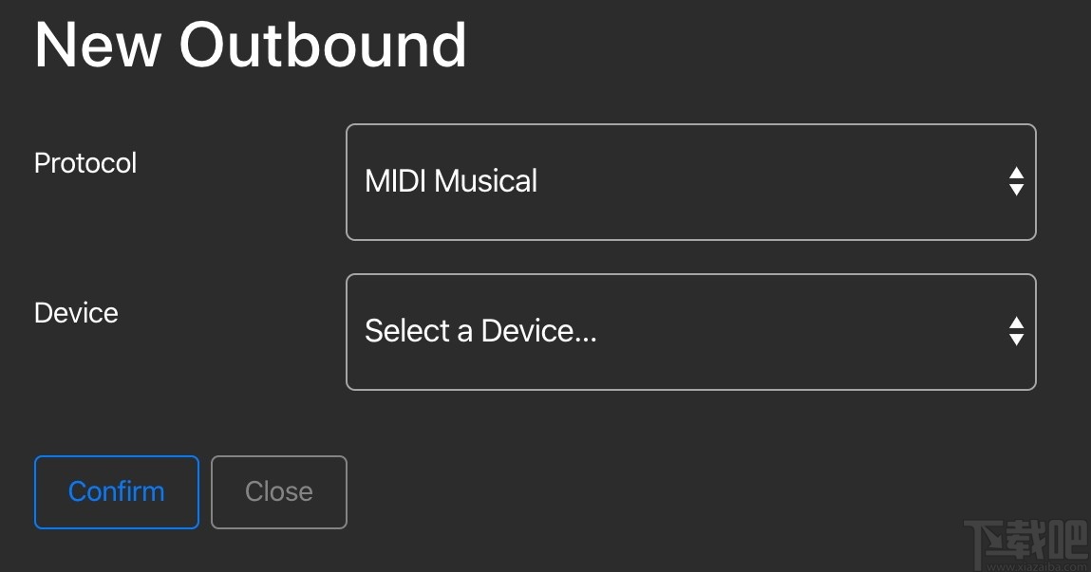Image resolution: width=1091 pixels, height=572 pixels.
Task: Click the double-arrow icon beside Select a Device
Action: point(1016,331)
